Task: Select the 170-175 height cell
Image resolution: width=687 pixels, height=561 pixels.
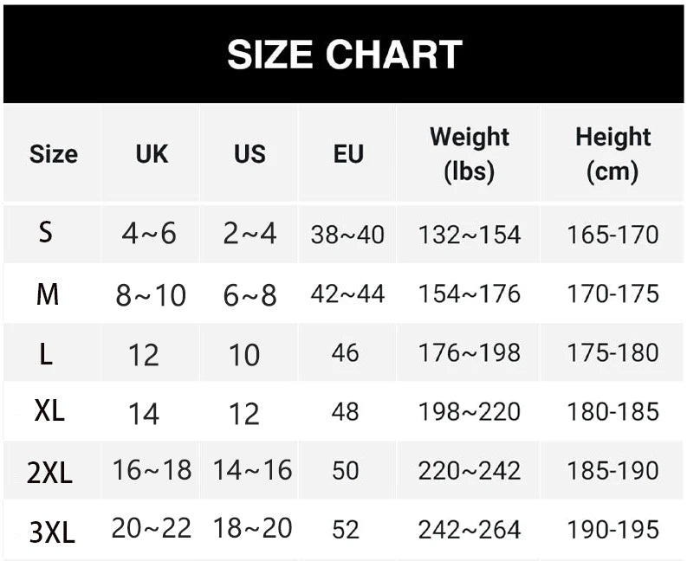Action: (x=612, y=293)
